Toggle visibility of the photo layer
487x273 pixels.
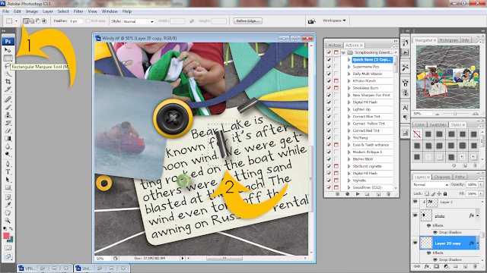tap(415, 215)
